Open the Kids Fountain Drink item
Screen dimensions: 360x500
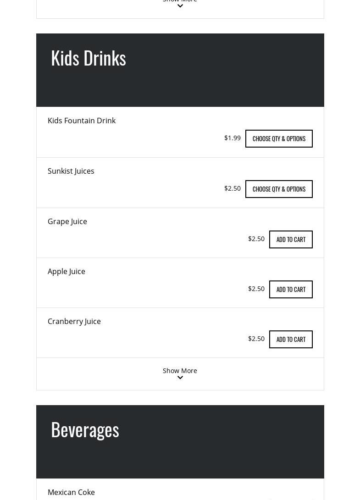(82, 121)
